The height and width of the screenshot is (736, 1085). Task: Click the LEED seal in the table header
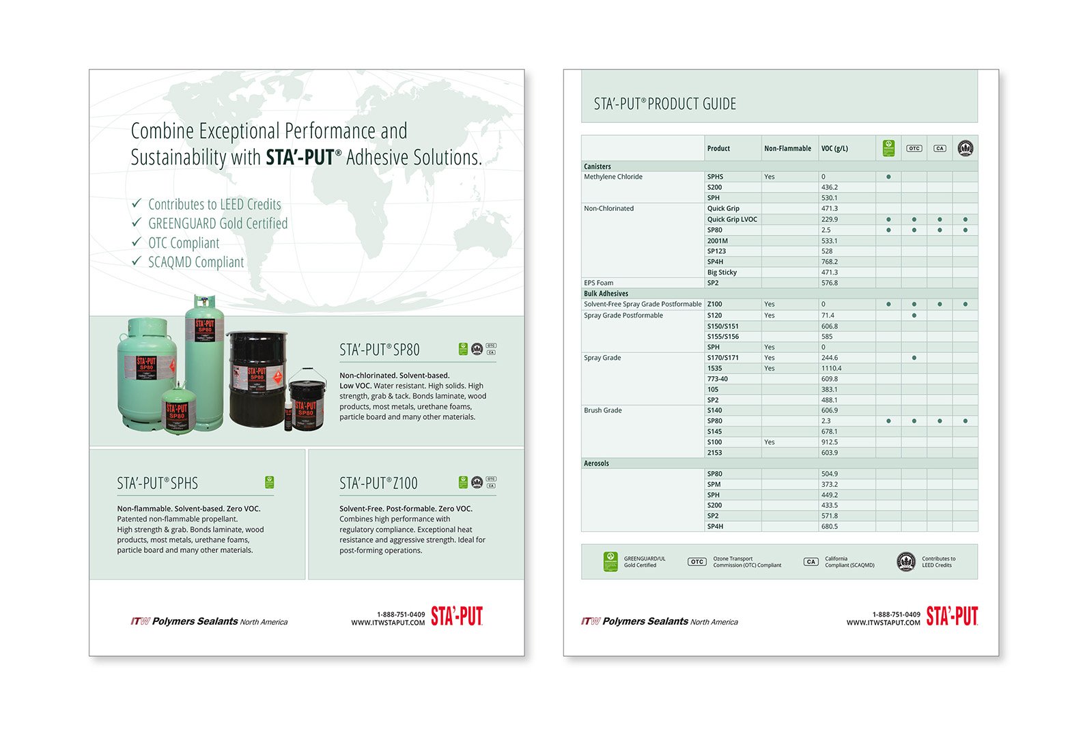click(965, 148)
